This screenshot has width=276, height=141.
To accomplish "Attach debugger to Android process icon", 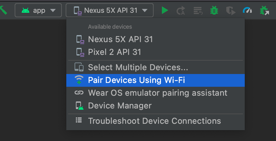I will pyautogui.click(x=265, y=11).
